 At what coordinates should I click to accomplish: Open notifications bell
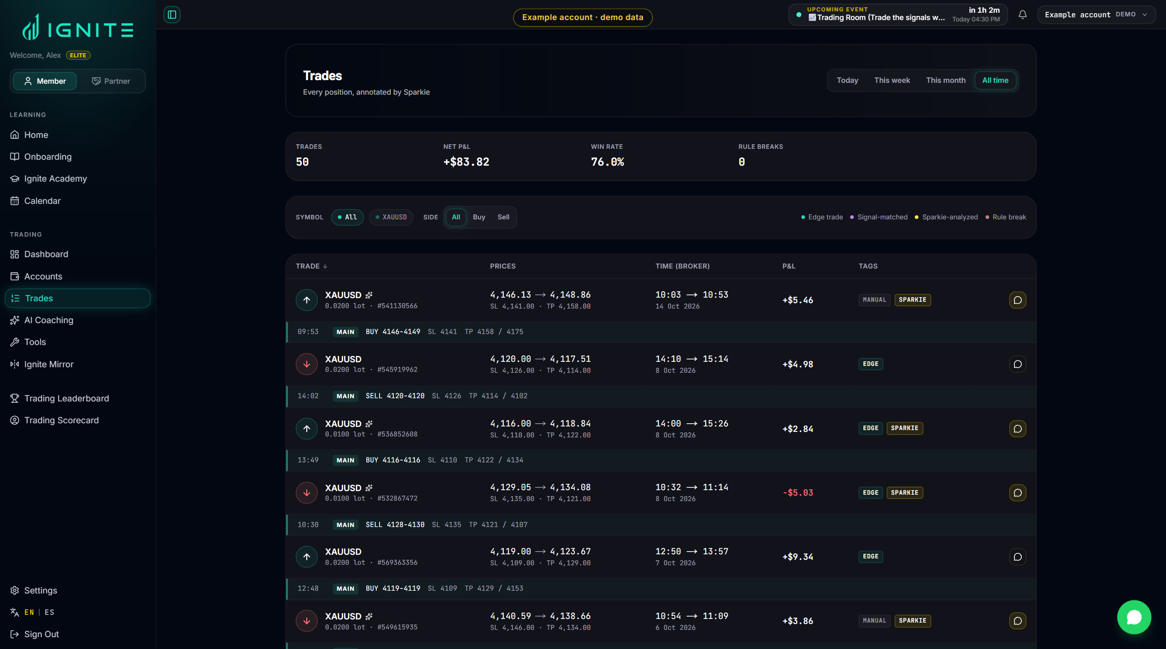coord(1022,15)
